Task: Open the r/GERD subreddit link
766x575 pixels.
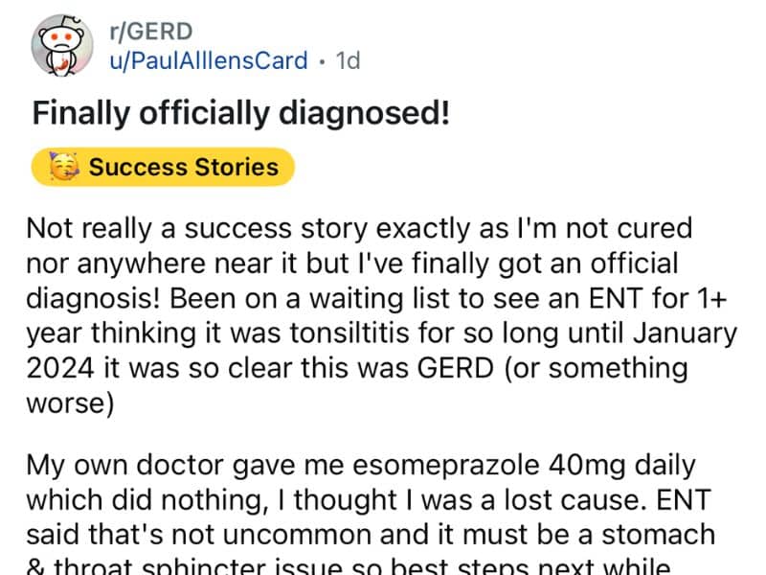Action: (x=138, y=32)
